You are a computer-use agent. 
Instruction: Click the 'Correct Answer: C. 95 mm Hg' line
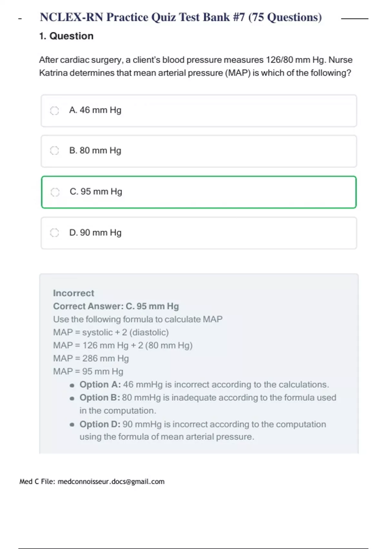[116, 306]
